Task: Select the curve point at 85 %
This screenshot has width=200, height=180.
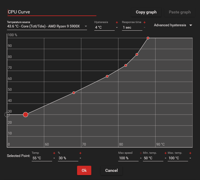Action: (x=137, y=55)
